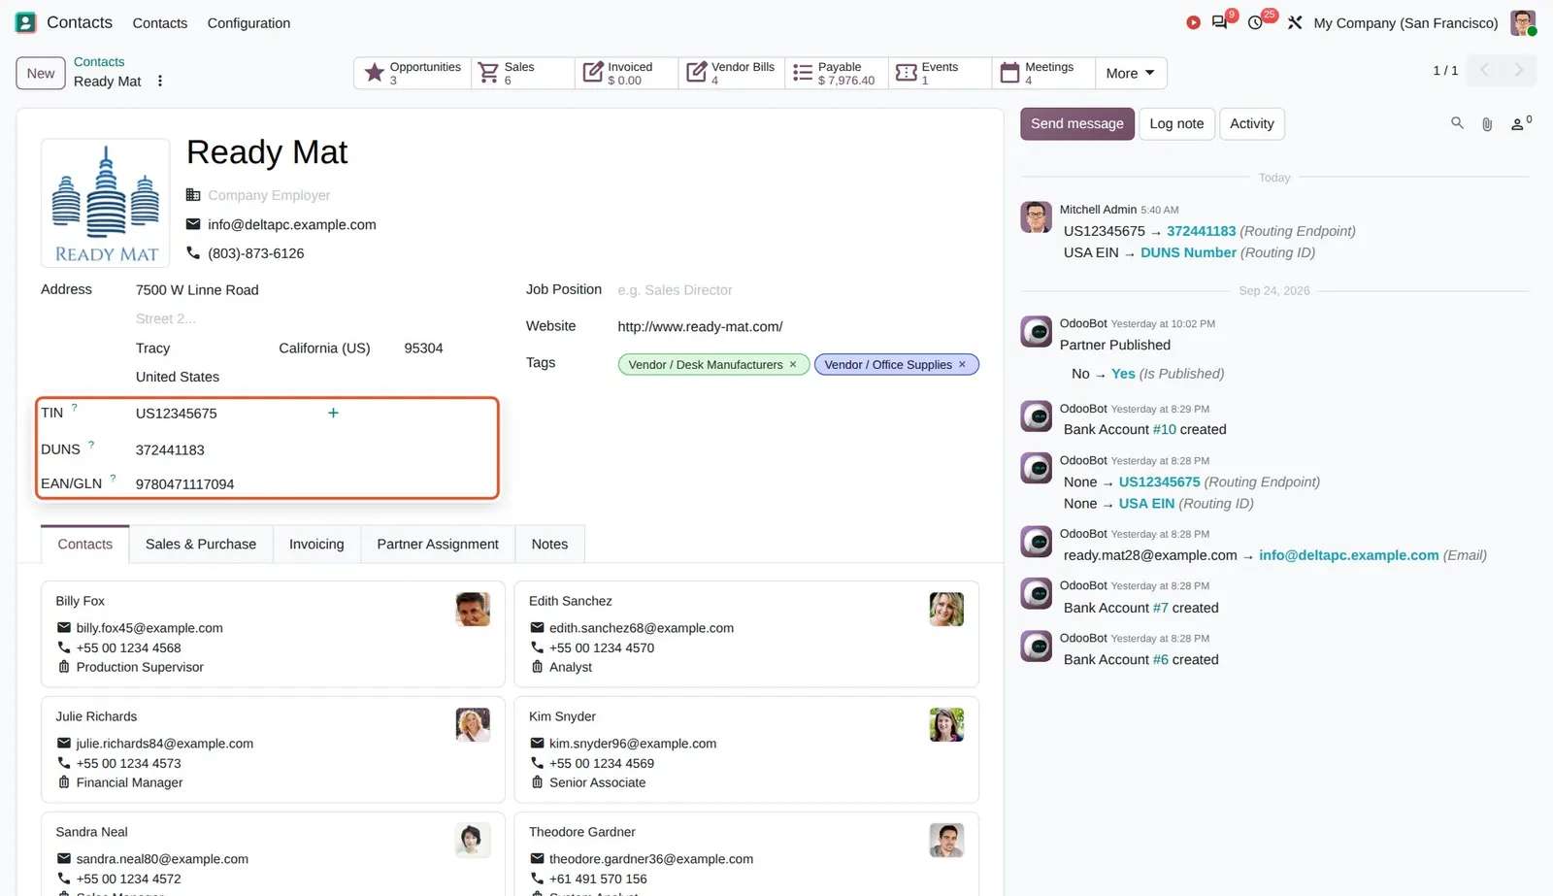
Task: Open Edith Sanchez contact card
Action: 746,634
